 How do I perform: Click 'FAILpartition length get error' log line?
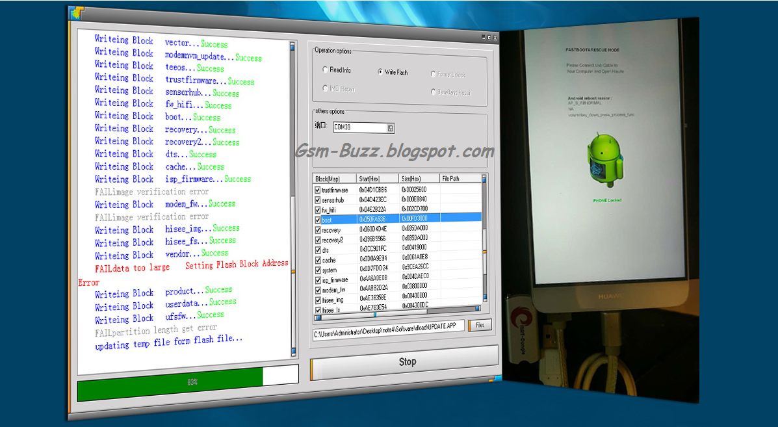(x=156, y=330)
